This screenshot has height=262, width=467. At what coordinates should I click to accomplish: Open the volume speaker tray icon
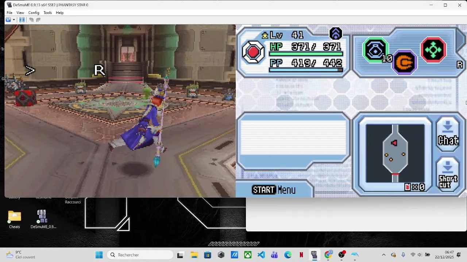(x=420, y=255)
